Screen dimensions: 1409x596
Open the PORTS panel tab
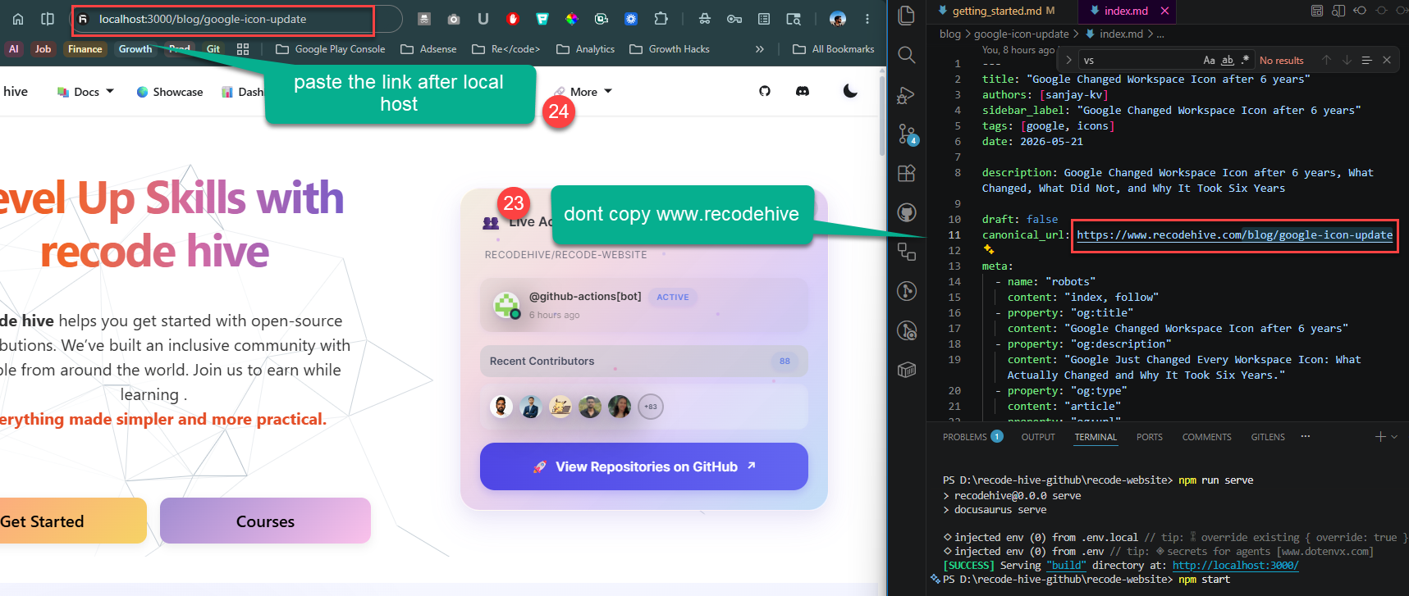(1150, 437)
